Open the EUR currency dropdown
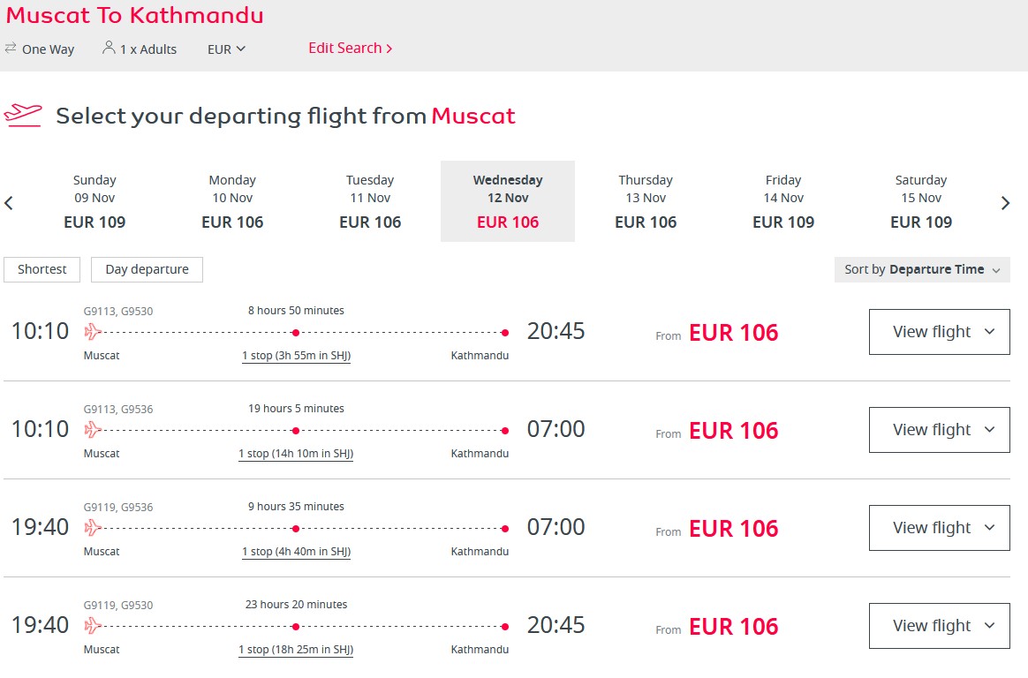Viewport: 1028px width, 678px height. pyautogui.click(x=226, y=49)
